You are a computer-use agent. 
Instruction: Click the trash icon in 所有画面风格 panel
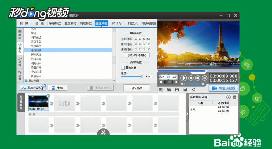[234, 97]
